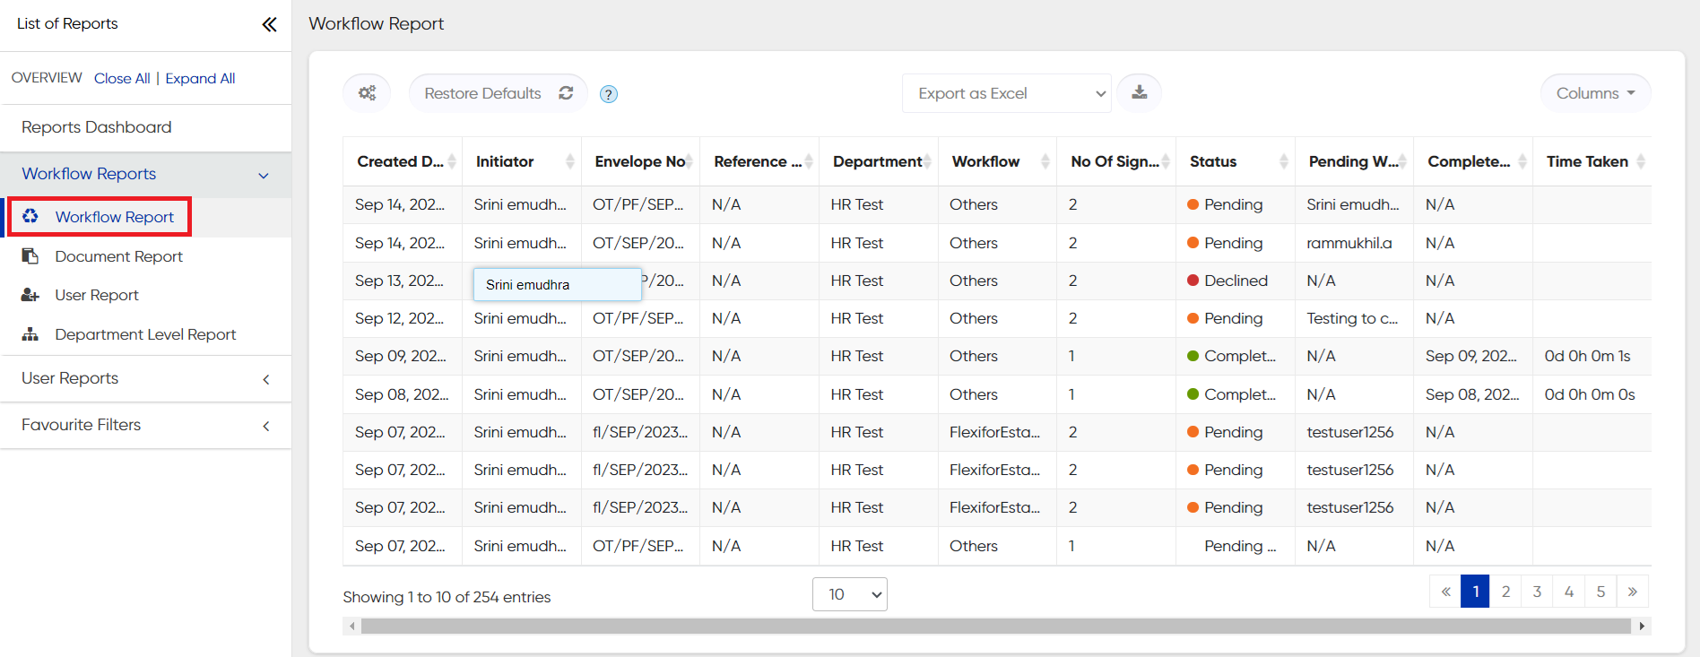
Task: Open the Export as Excel dropdown
Action: [1006, 93]
